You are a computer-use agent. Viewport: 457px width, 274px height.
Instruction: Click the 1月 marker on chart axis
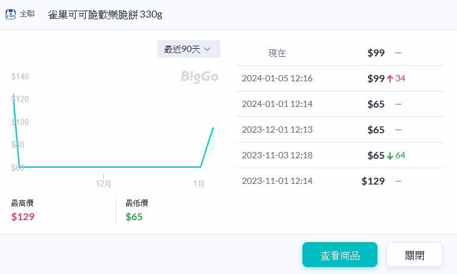pos(198,184)
